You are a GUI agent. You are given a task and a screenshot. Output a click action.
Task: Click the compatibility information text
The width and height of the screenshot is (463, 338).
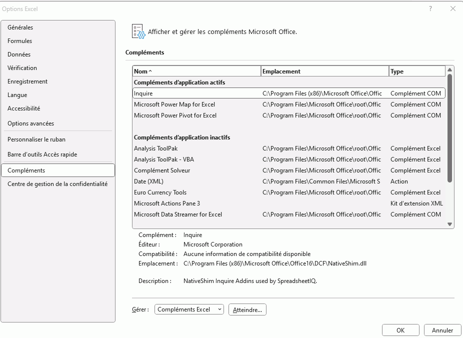point(247,254)
